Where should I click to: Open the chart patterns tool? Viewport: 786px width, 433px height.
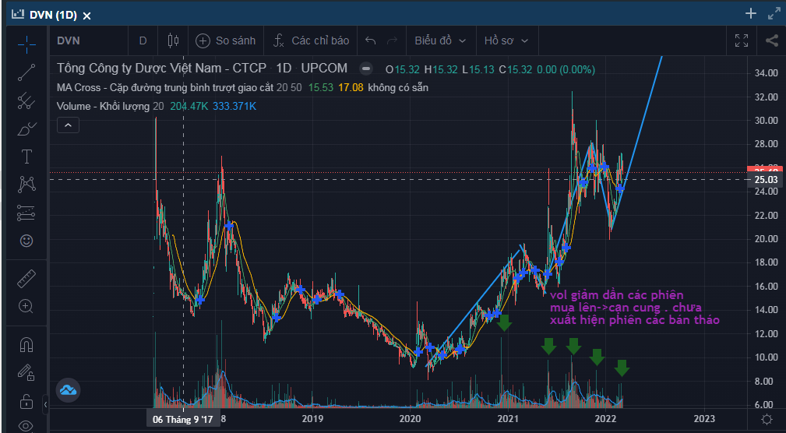[x=26, y=185]
